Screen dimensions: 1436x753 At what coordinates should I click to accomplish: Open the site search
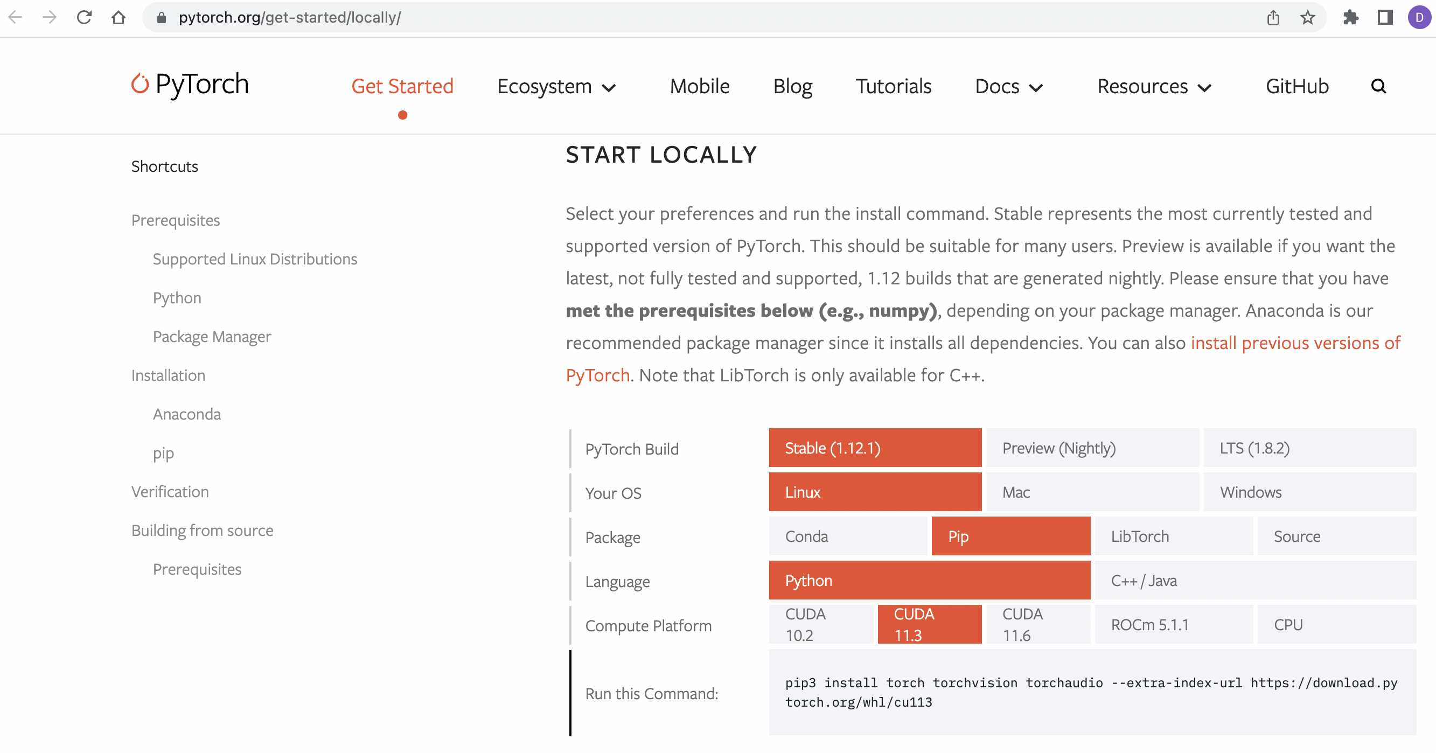pos(1378,86)
